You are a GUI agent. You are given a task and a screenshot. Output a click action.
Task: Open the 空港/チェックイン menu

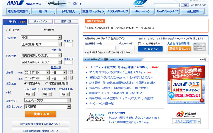click(x=93, y=11)
